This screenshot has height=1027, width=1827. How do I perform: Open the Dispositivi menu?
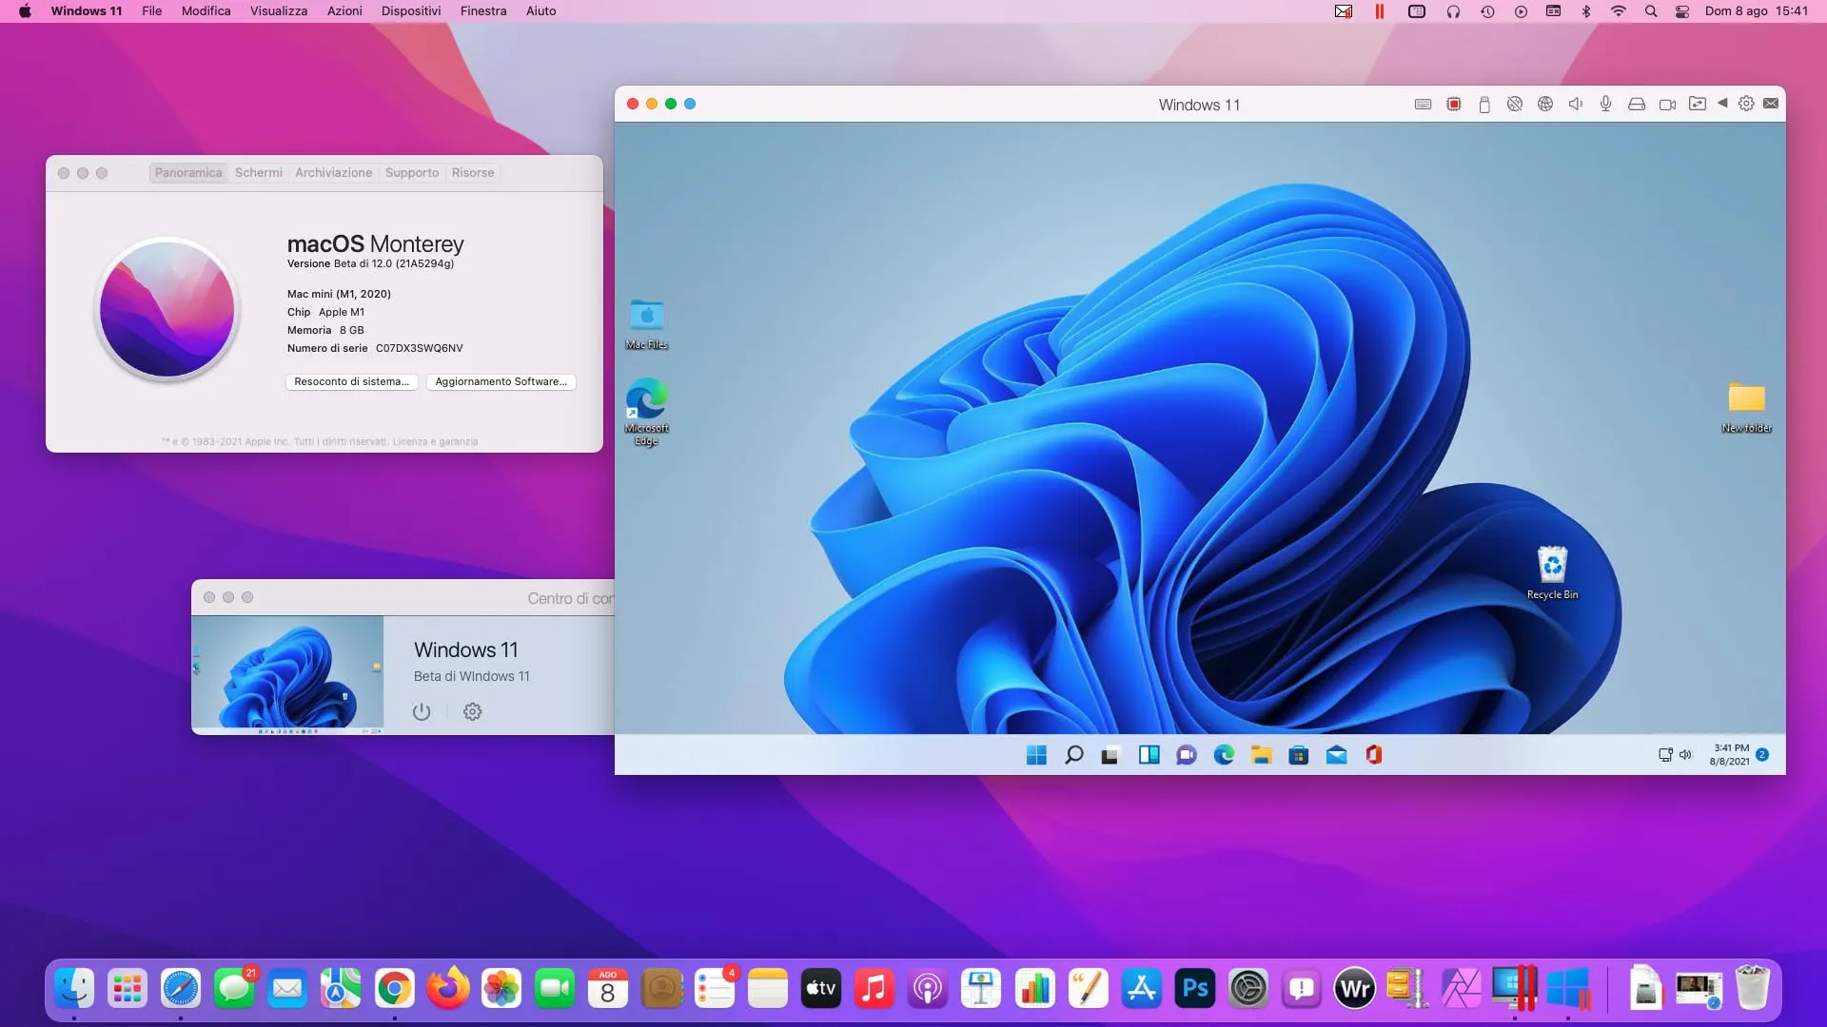point(410,11)
